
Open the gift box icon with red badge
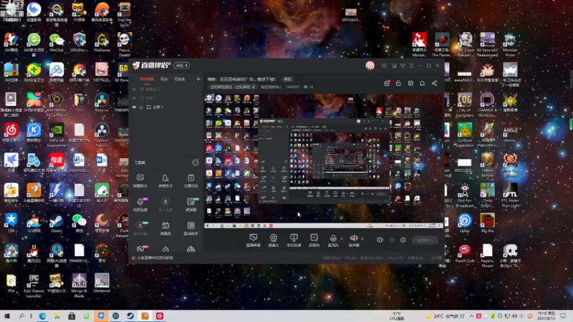(x=387, y=83)
